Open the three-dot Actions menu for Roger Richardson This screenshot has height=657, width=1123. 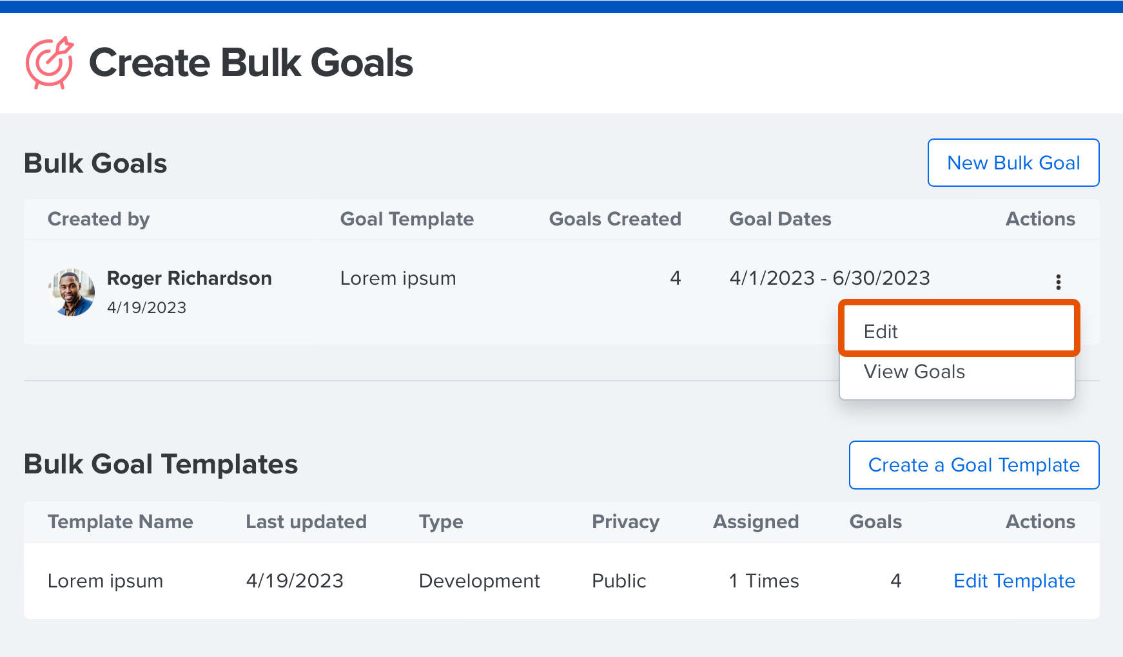[1057, 281]
